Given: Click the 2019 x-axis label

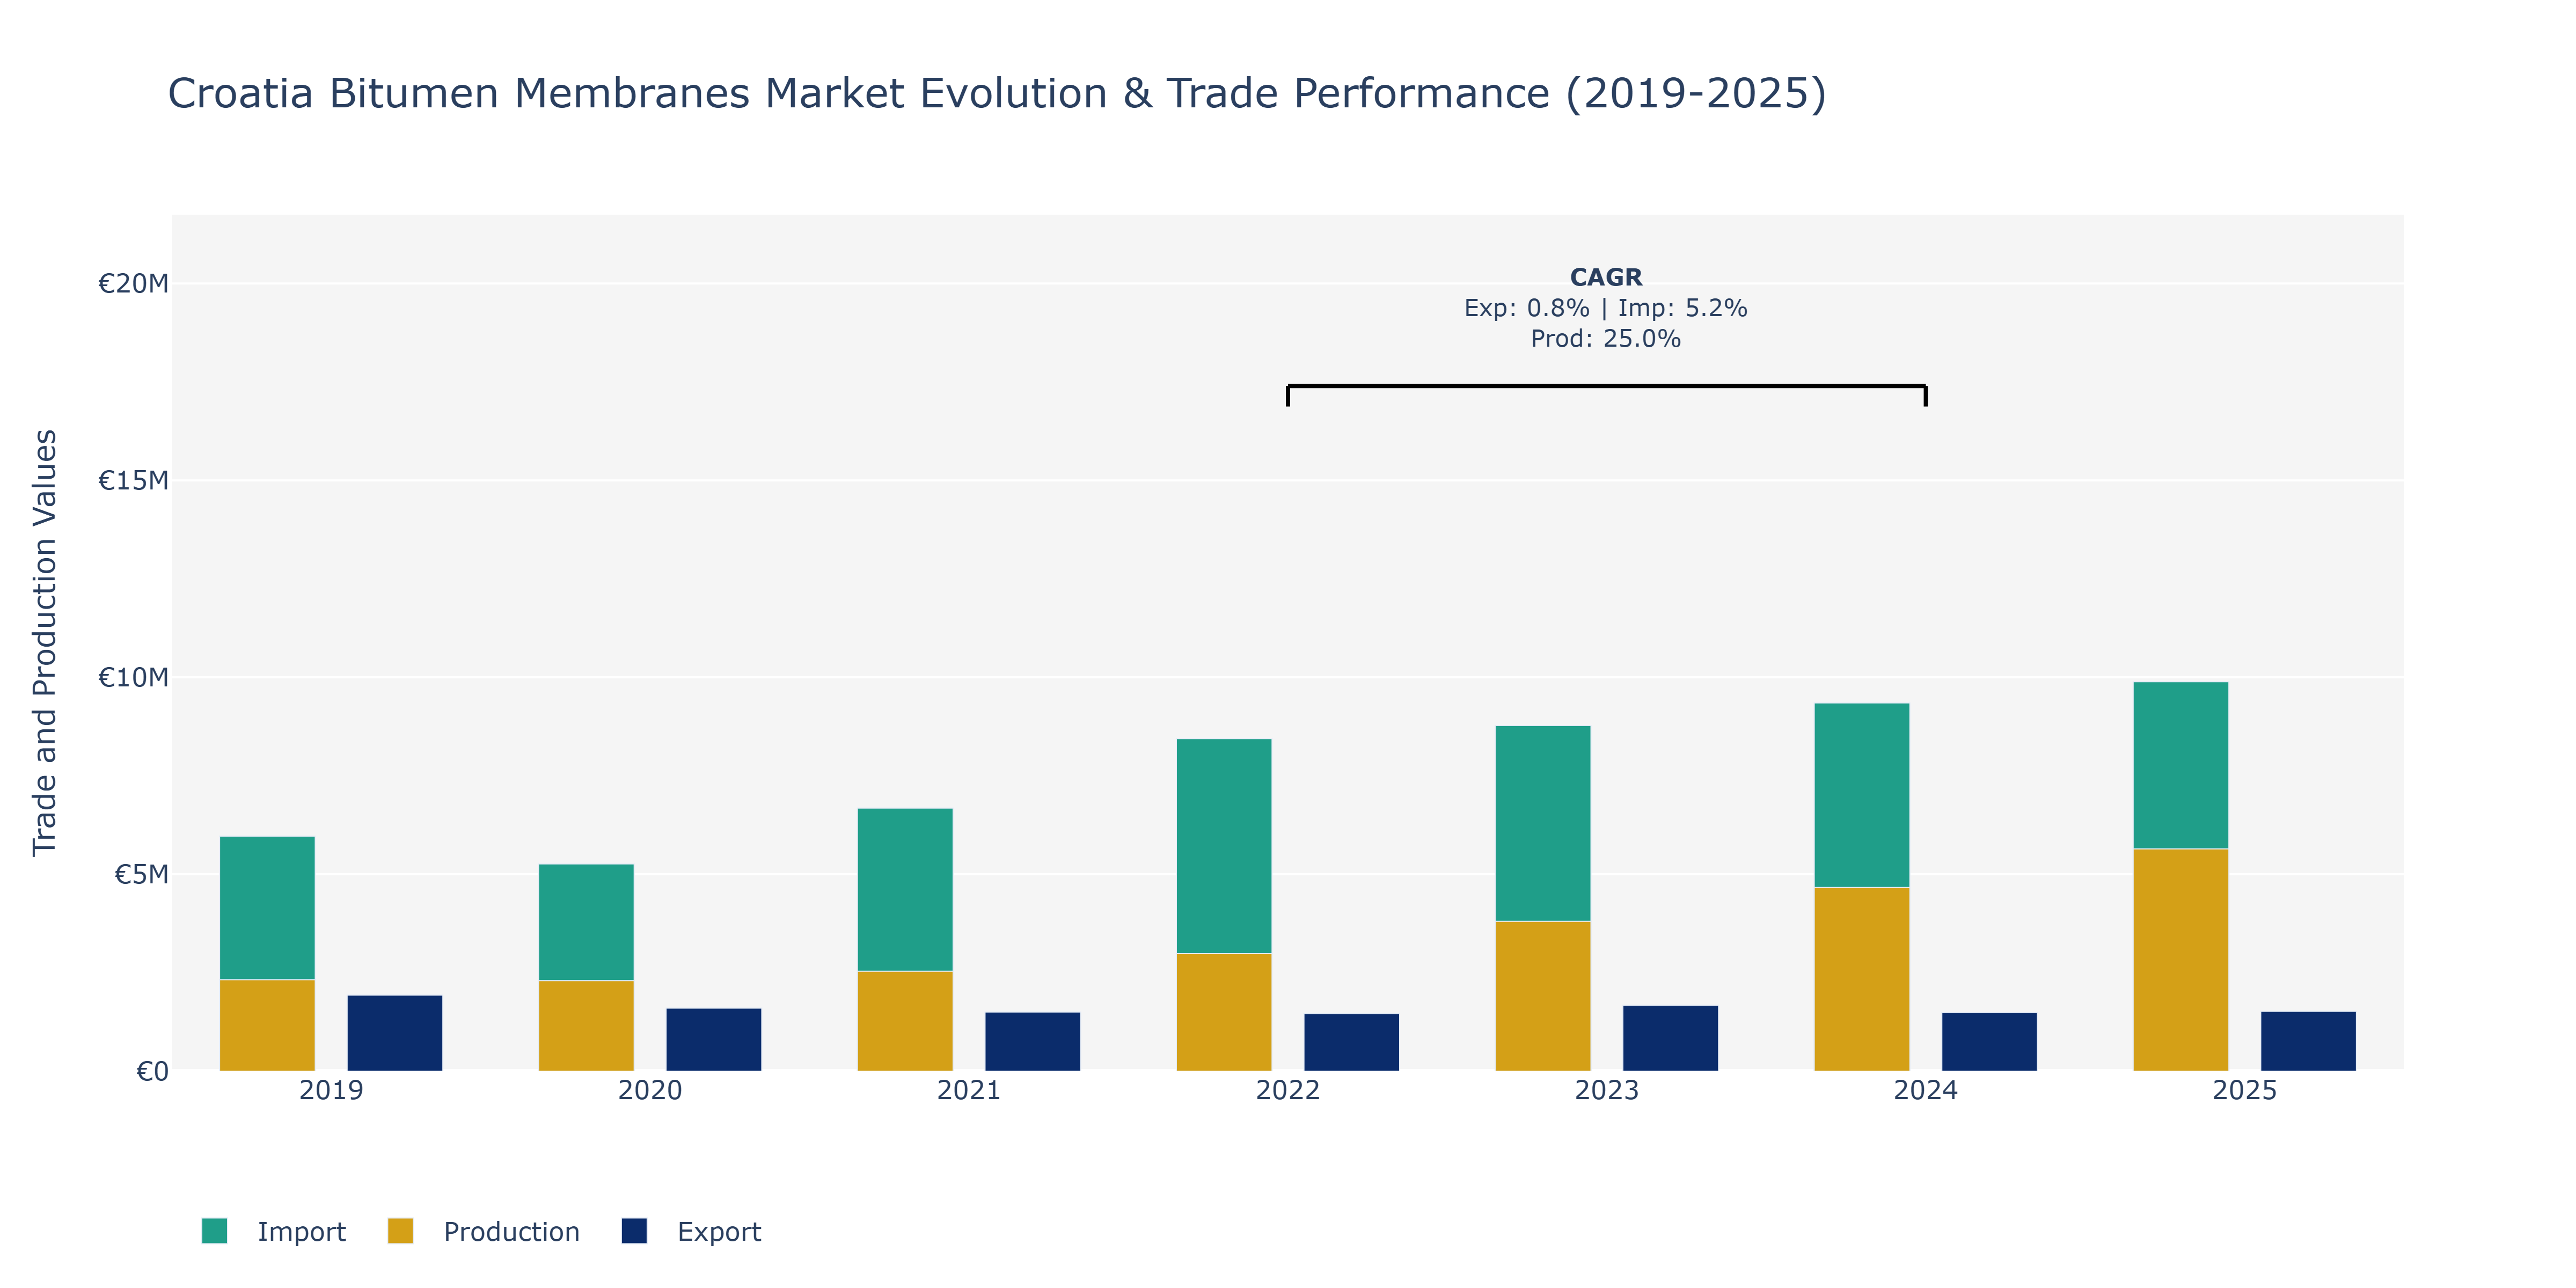Looking at the screenshot, I should 331,1090.
